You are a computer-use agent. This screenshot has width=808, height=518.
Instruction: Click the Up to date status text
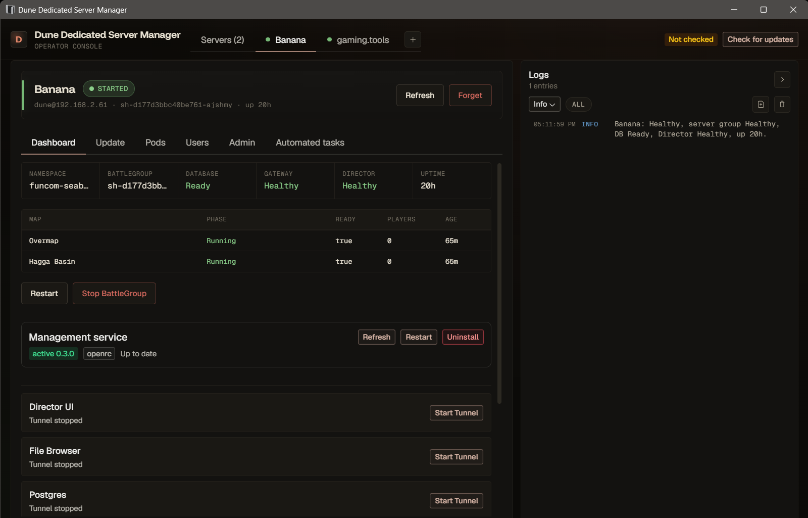(x=138, y=354)
